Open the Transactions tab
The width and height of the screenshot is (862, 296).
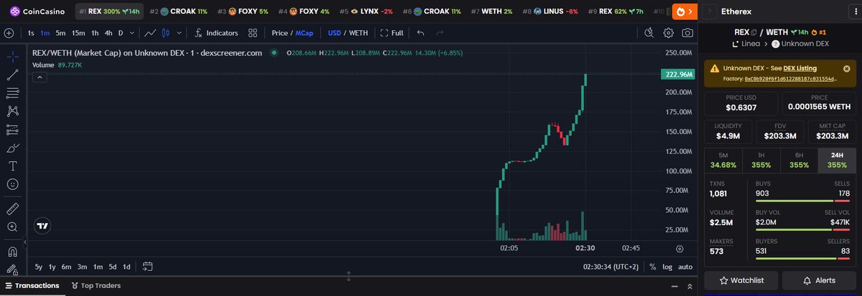click(32, 285)
